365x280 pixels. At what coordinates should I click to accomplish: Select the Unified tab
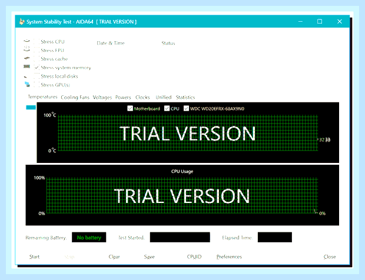click(x=164, y=97)
